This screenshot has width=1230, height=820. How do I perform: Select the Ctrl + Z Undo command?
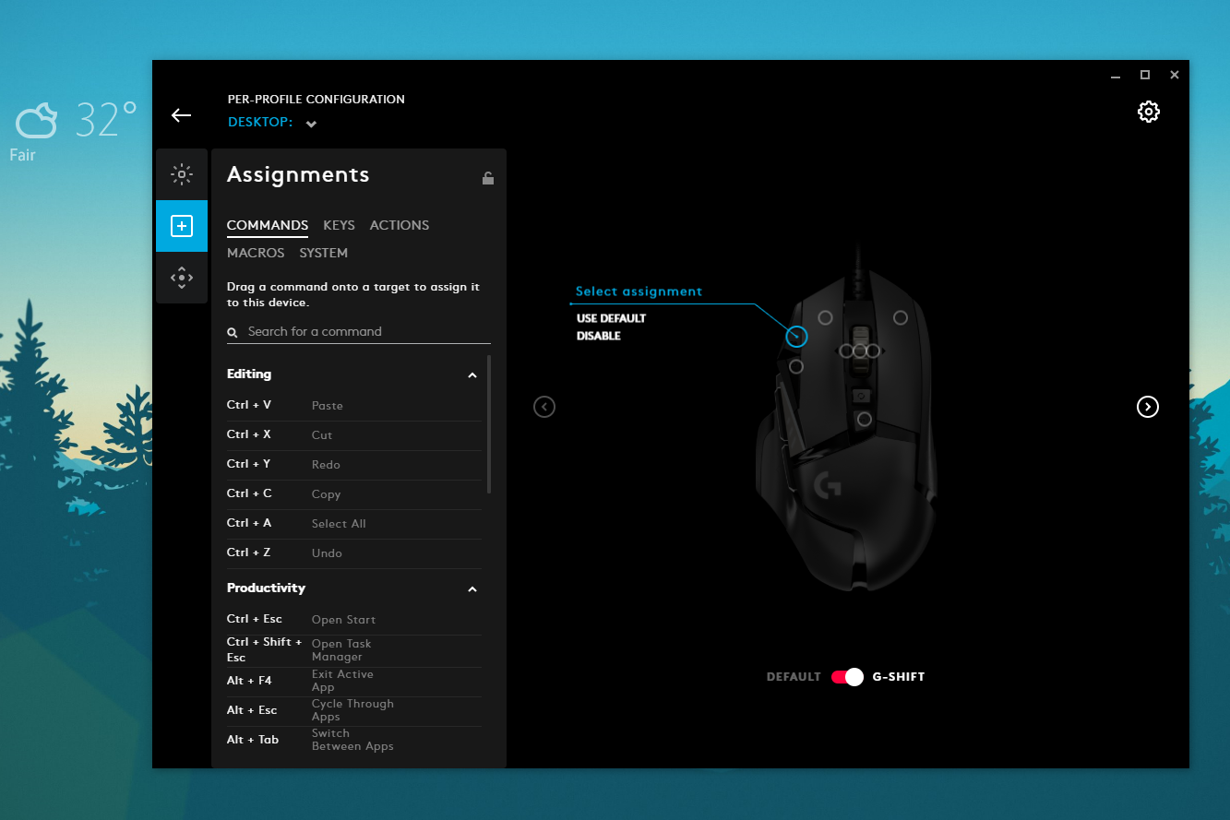click(x=354, y=553)
